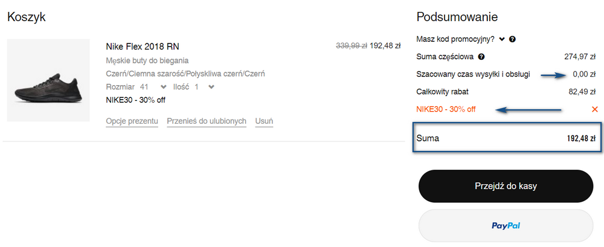The width and height of the screenshot is (604, 247).
Task: Click the help icon next to Suma częściowa
Action: 481,57
